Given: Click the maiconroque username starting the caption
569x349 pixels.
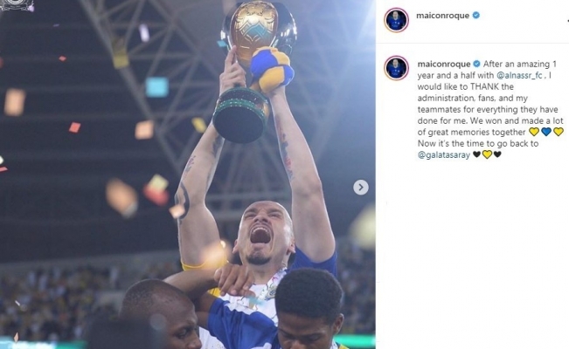Looking at the screenshot, I should [x=444, y=65].
